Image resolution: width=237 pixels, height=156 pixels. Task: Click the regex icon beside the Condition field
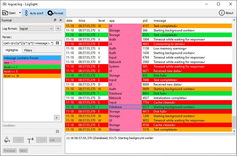click(57, 131)
